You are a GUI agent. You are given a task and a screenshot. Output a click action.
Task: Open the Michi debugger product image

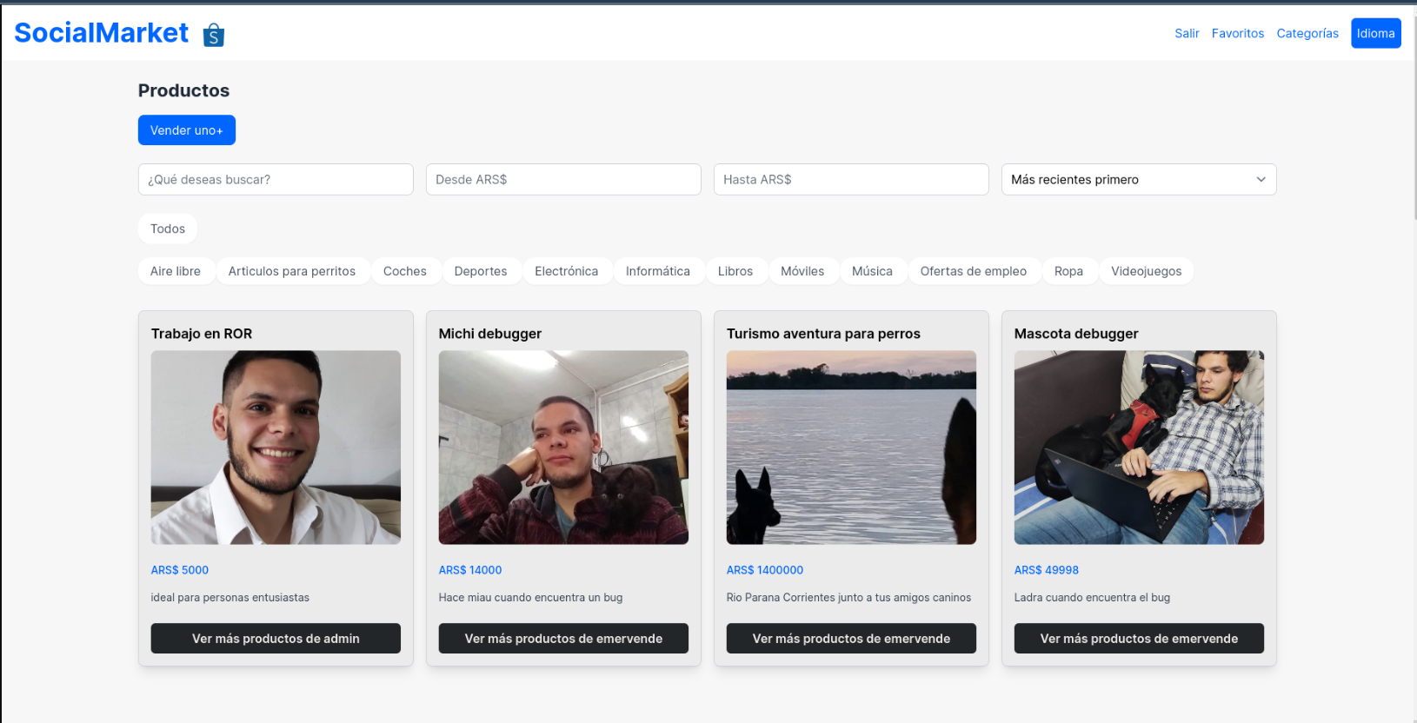pyautogui.click(x=563, y=448)
